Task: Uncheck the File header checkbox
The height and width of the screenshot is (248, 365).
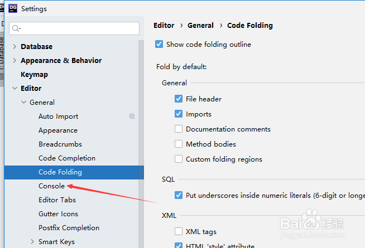Action: point(179,99)
